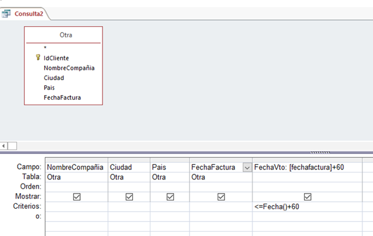Click the FechaVto calculated field cell
The width and height of the screenshot is (373, 236).
pos(307,168)
